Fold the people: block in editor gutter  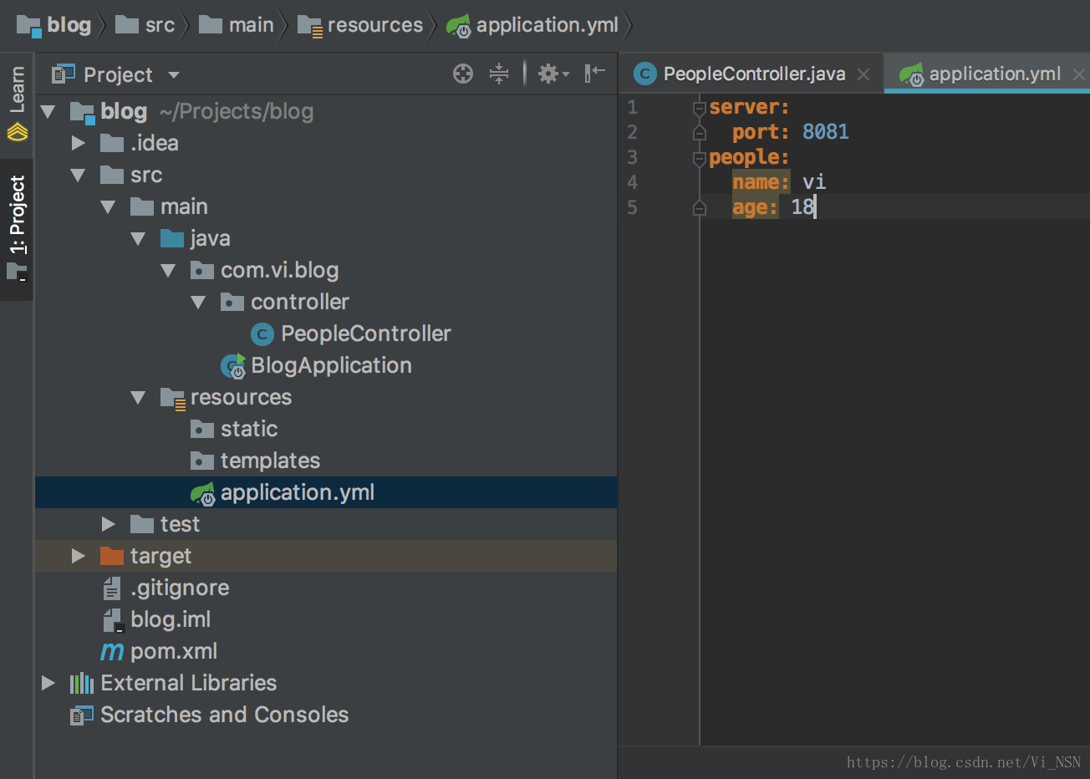[x=700, y=157]
